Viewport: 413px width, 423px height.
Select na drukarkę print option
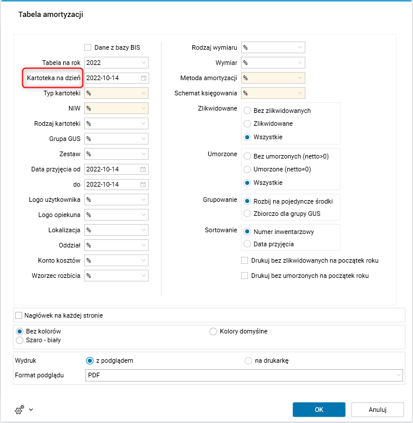[x=249, y=360]
